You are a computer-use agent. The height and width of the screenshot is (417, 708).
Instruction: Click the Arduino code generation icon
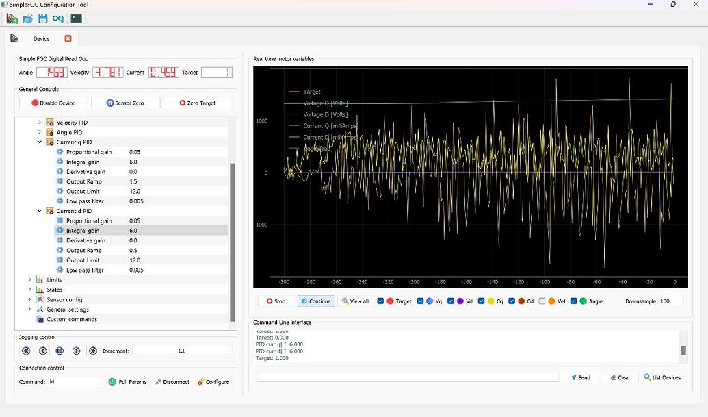pos(59,18)
